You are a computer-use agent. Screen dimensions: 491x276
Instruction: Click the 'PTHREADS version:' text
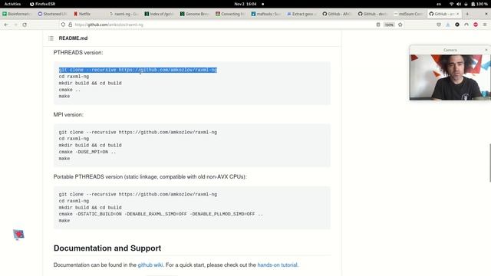tap(78, 53)
